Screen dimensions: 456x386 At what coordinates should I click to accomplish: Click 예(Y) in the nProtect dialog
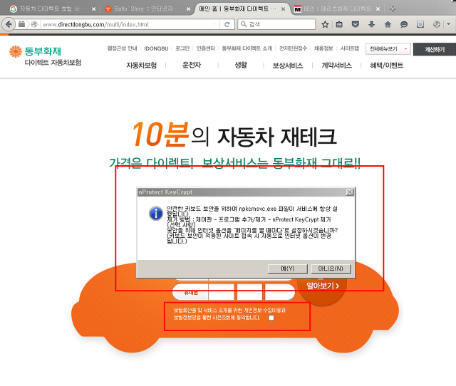[x=288, y=269]
